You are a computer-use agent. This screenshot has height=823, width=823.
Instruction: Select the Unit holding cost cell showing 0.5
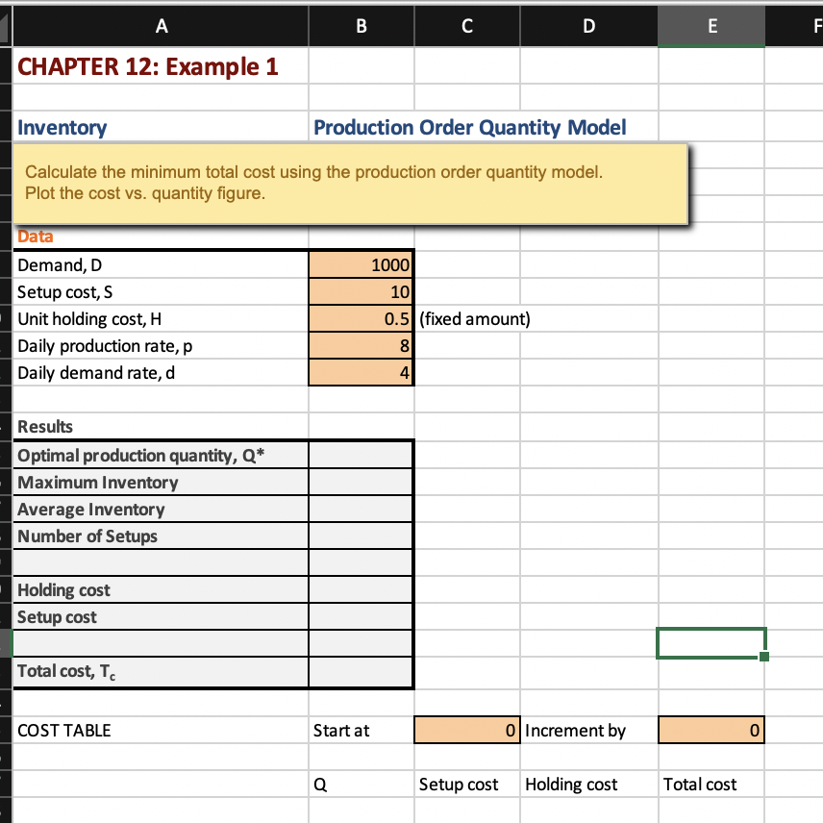(x=361, y=318)
